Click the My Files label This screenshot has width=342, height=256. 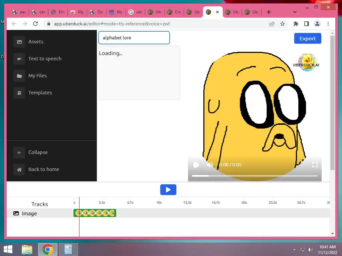click(x=37, y=76)
